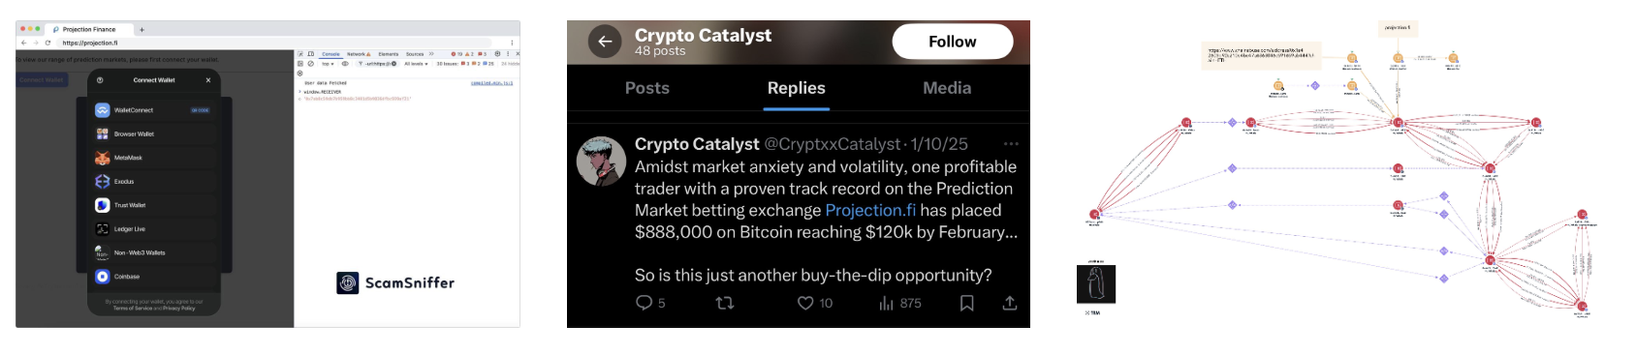Click the reply comment icon under tweet
1636x354 pixels.
(x=644, y=303)
